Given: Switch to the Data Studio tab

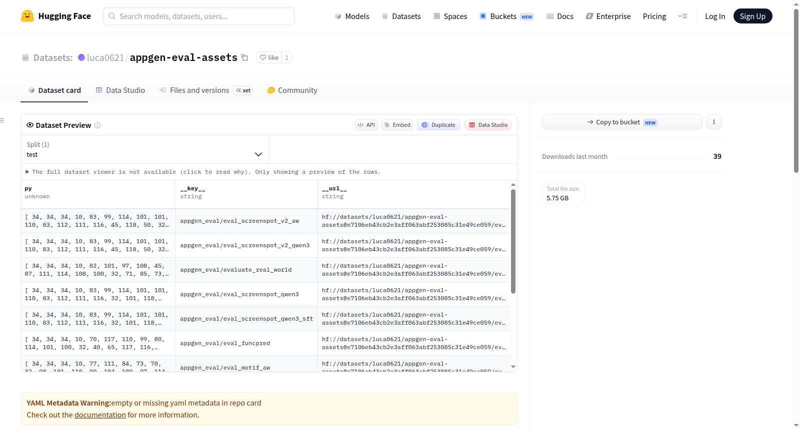Looking at the screenshot, I should point(120,90).
